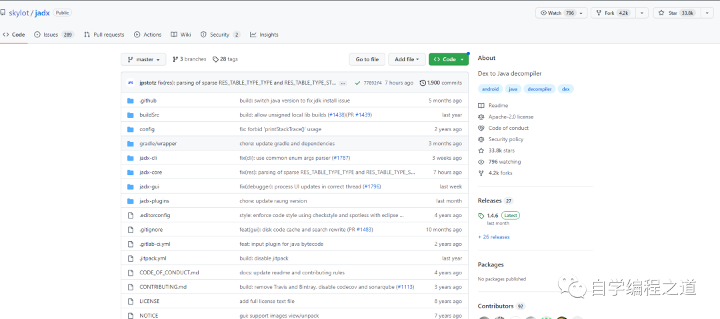720x319 pixels.
Task: Click the release tag icon beside 1.4.6
Action: tap(481, 215)
